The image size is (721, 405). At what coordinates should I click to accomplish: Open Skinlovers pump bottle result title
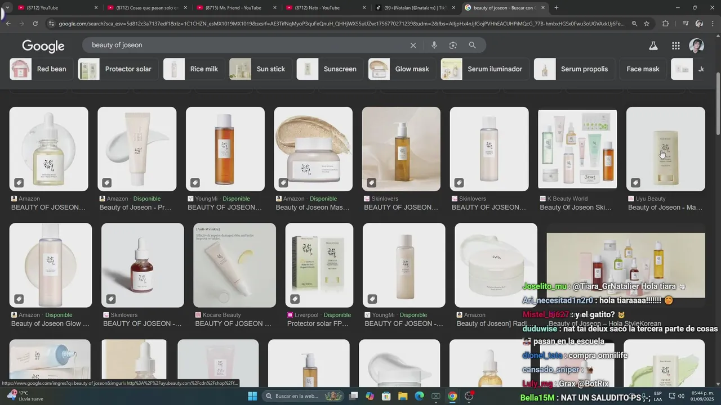(400, 208)
